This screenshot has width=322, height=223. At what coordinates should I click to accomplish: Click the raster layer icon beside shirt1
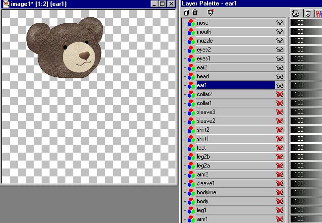click(x=190, y=139)
